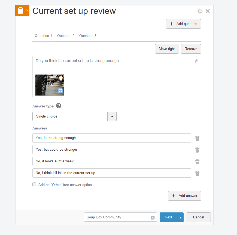Click the paperclip attachment icon
This screenshot has height=235, width=237.
[x=196, y=61]
